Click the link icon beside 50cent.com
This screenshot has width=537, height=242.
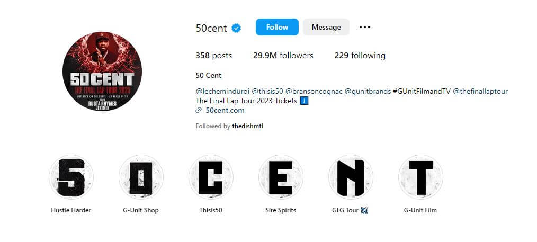[198, 110]
